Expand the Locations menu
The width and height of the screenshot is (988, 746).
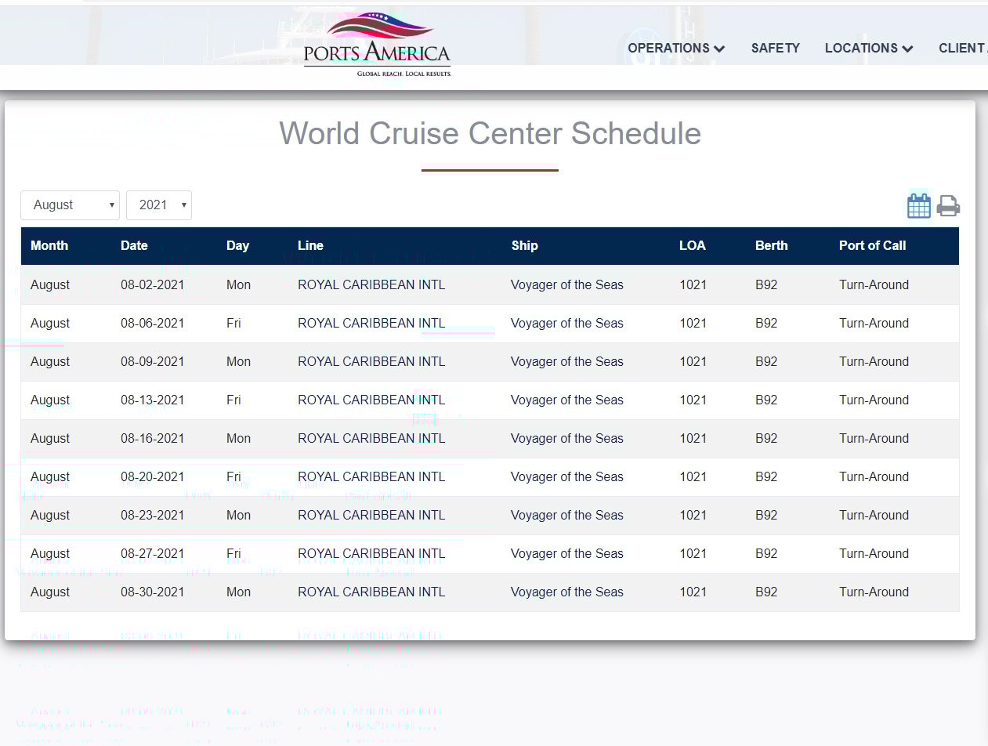tap(869, 48)
